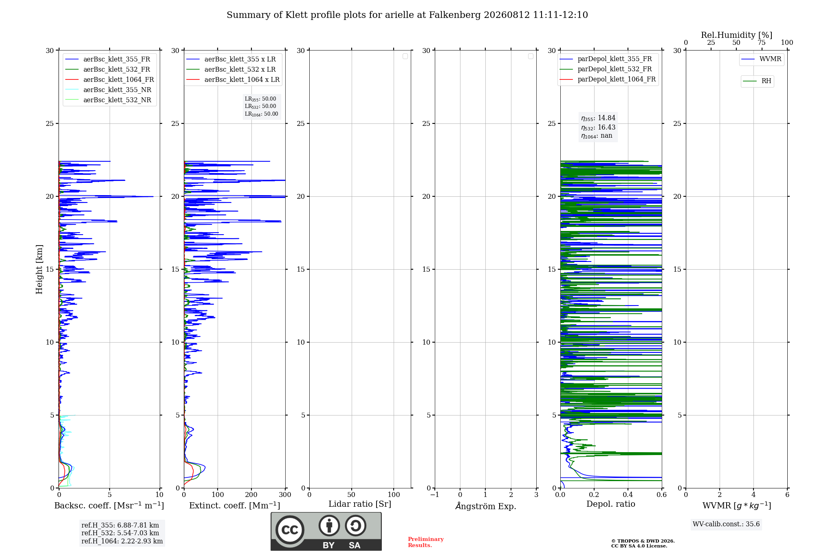Click the 'WVMR [g*kg⁻¹]' x-axis label

pyautogui.click(x=737, y=506)
